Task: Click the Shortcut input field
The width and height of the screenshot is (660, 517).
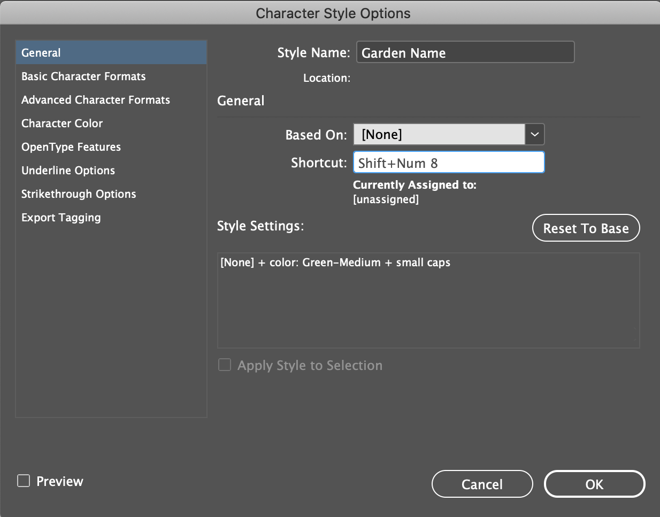Action: [x=449, y=163]
